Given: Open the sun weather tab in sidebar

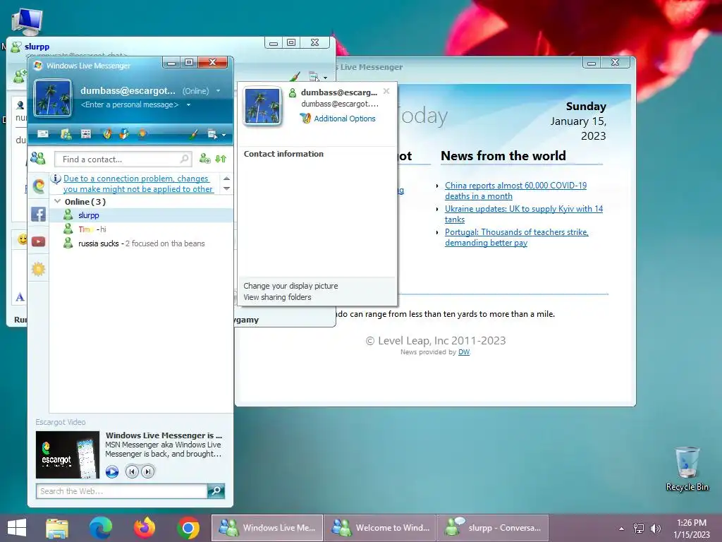Looking at the screenshot, I should tap(38, 269).
